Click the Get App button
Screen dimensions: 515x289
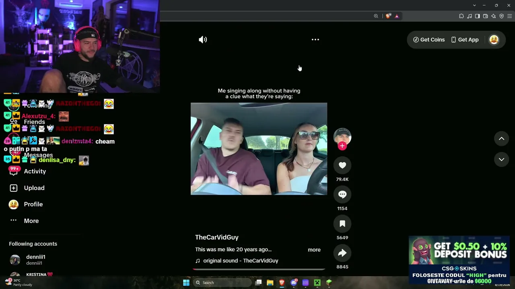pyautogui.click(x=465, y=40)
